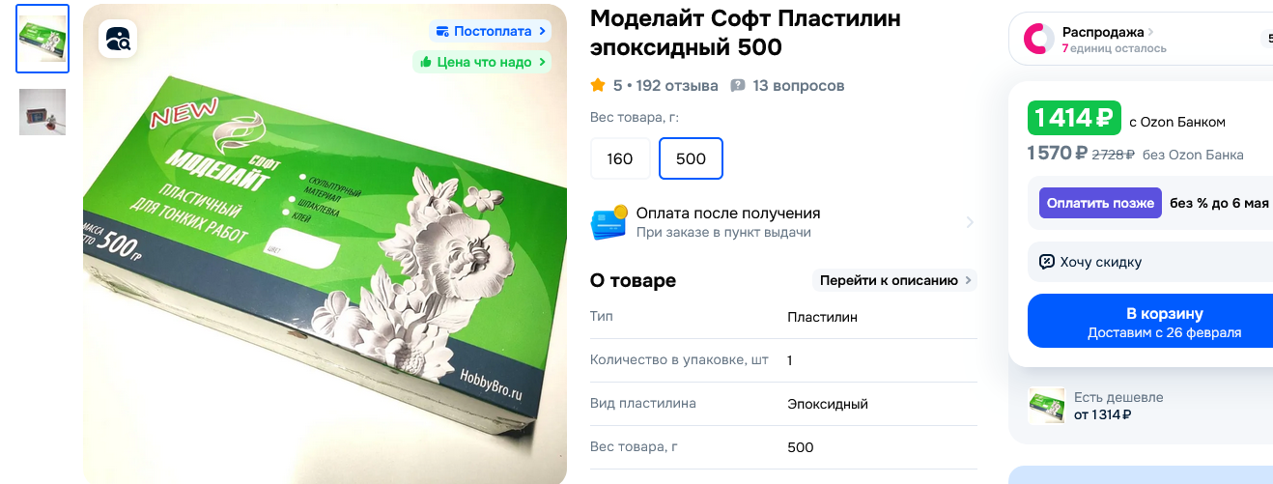Image resolution: width=1273 pixels, height=484 pixels.
Task: Click the Оплатить позже button
Action: click(x=1100, y=203)
